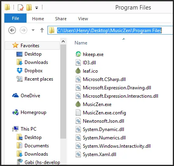Click the Microsoft.CSharp.dll icon
This screenshot has height=166, width=174.
pyautogui.click(x=78, y=79)
